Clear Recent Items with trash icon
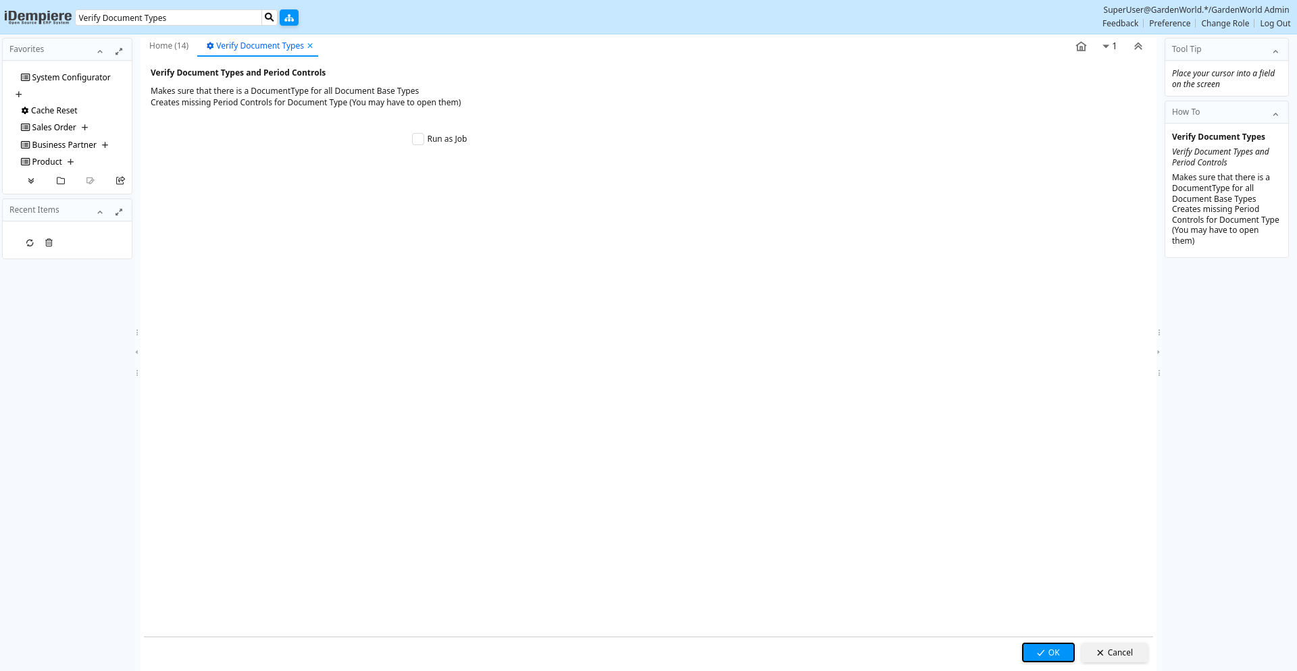The height and width of the screenshot is (671, 1297). 49,243
